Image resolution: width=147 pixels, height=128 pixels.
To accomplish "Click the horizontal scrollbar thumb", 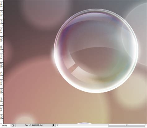I will 127,125.
